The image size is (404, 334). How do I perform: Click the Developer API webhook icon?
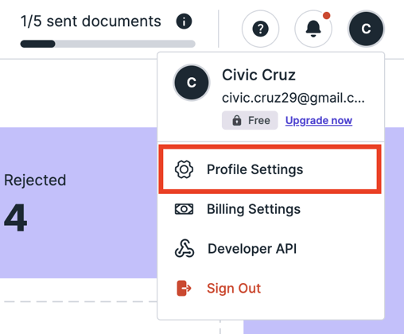pos(185,248)
